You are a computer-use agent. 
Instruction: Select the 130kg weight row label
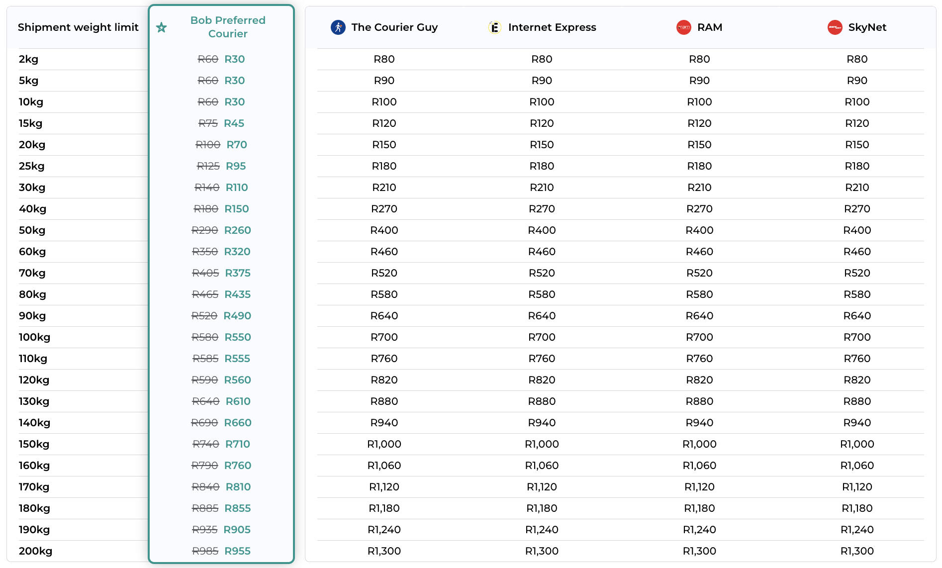tap(34, 401)
